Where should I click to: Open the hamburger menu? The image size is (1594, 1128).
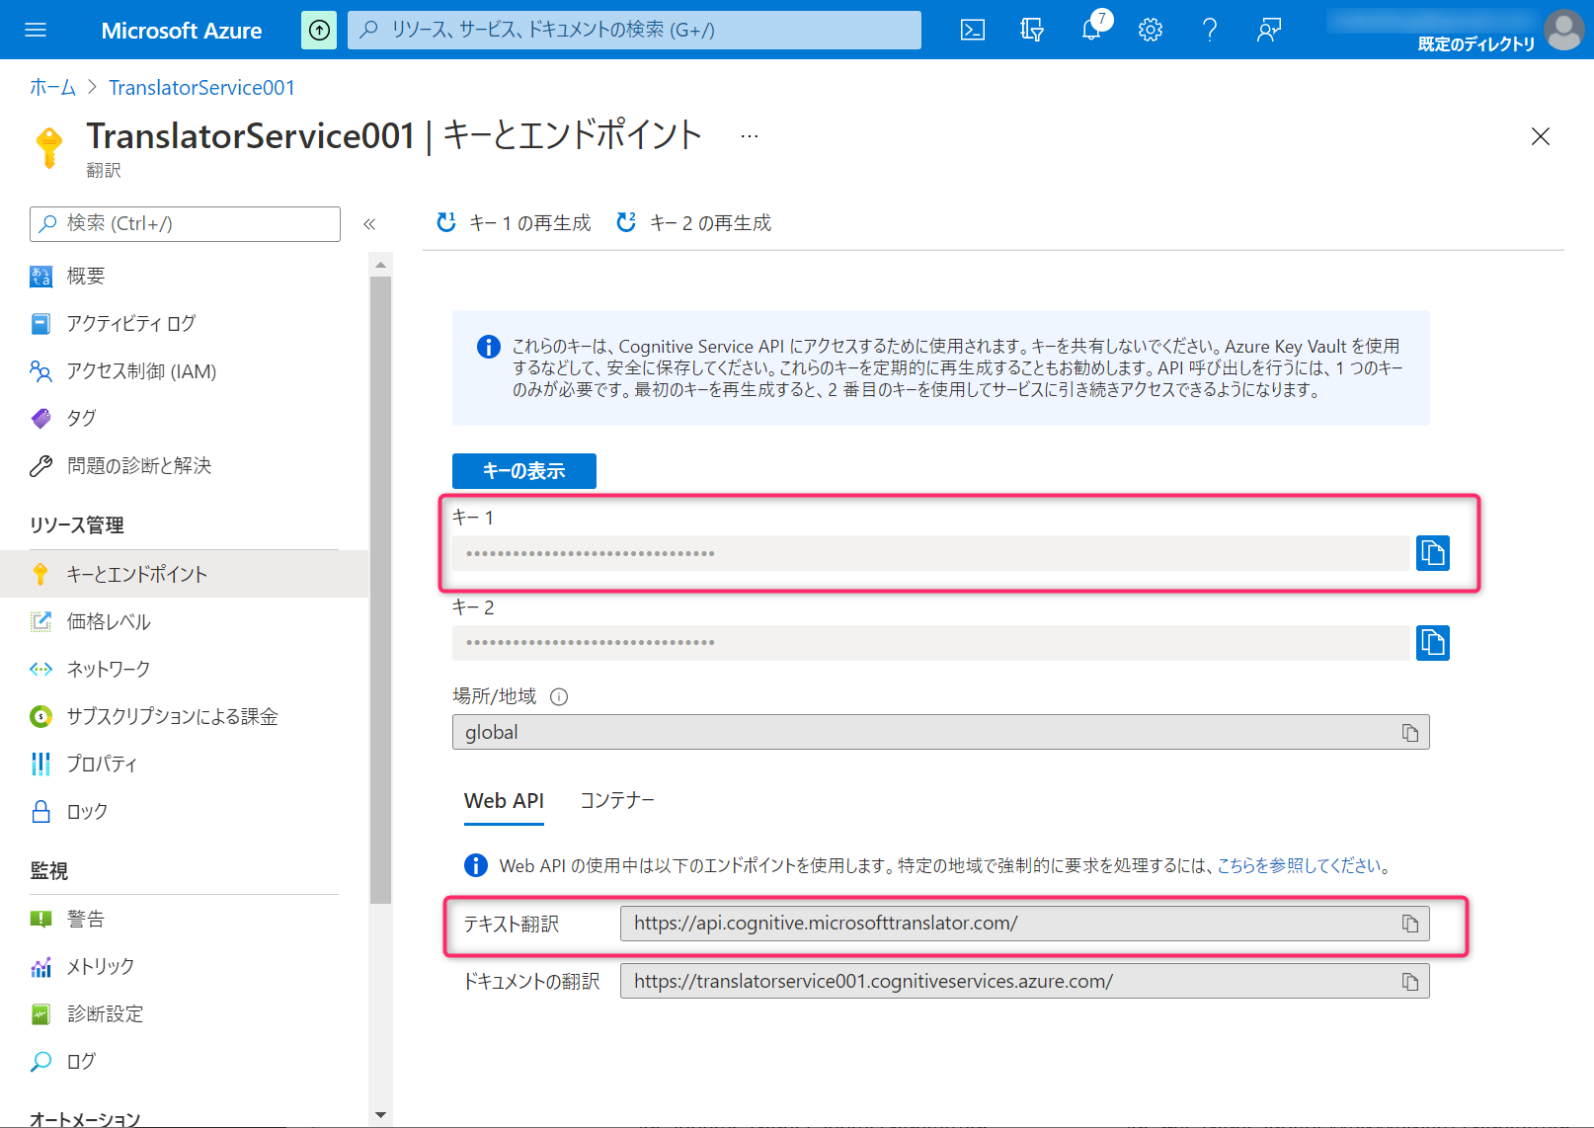point(36,30)
